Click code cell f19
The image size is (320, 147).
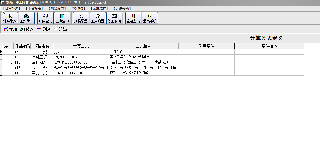(22, 73)
